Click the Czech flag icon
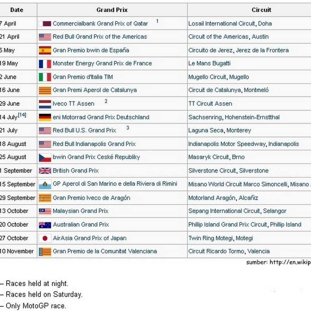This screenshot has width=311, height=311. [x=45, y=157]
